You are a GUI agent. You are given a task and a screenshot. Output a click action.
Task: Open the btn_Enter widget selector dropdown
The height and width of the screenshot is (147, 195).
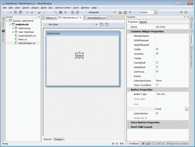(97, 24)
